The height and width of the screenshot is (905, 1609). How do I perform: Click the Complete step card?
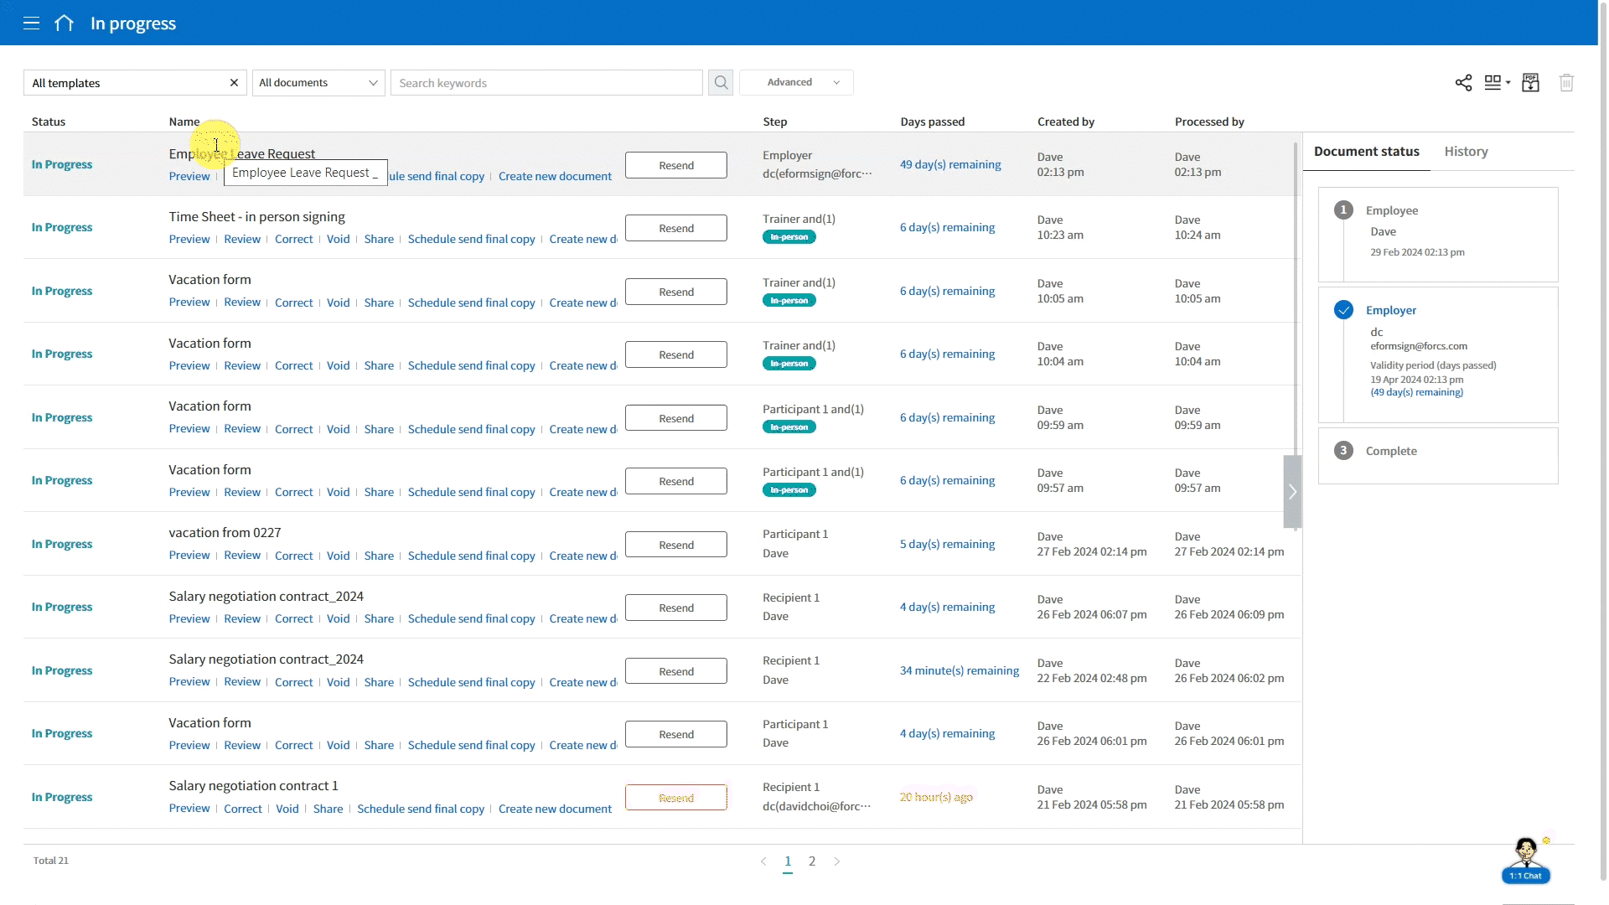[1438, 456]
